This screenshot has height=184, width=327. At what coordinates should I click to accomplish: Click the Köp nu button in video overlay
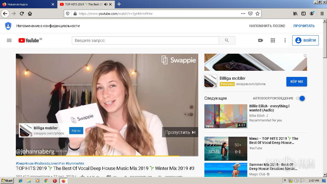coord(76,131)
